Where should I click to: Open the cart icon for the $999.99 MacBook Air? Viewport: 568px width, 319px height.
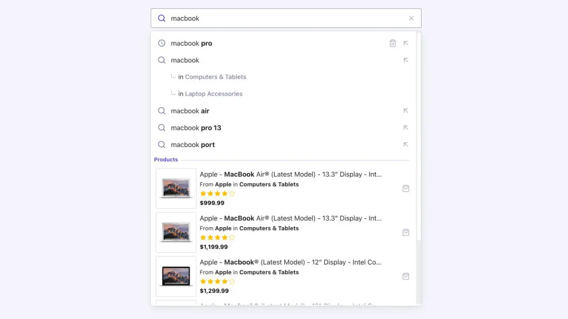click(406, 188)
